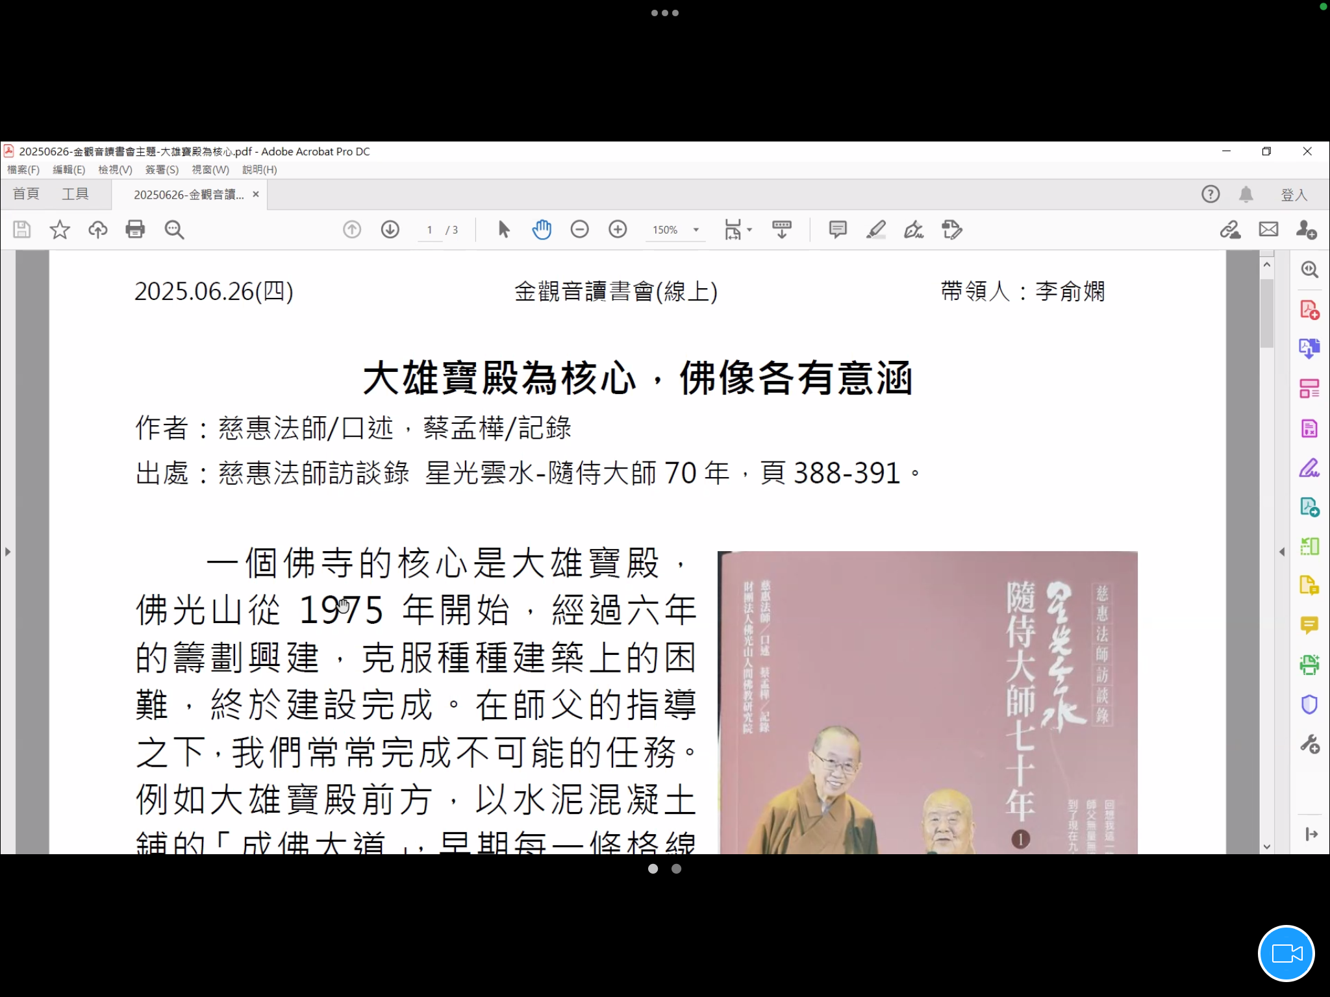Choose the arrow selection tool

pos(503,230)
